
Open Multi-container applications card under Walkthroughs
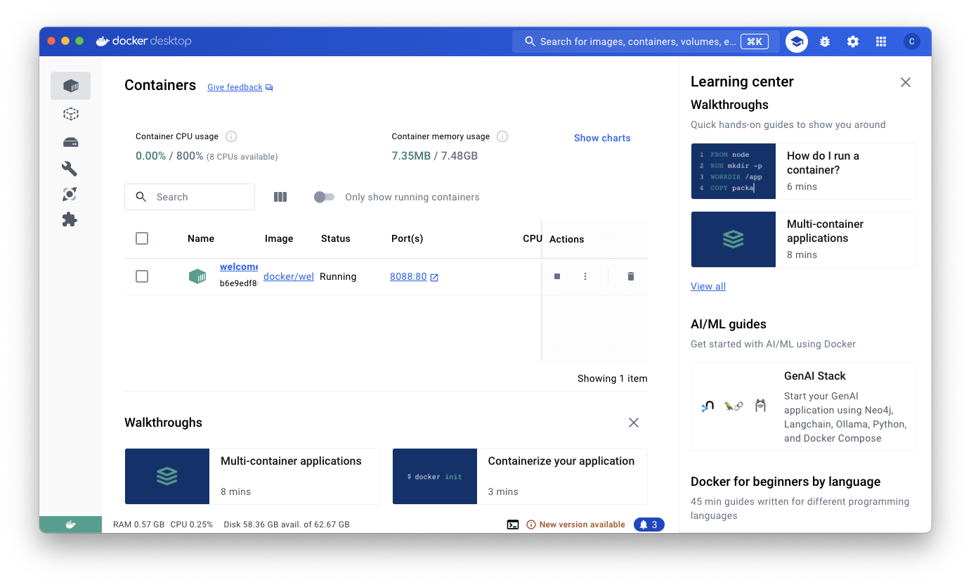[x=252, y=477]
